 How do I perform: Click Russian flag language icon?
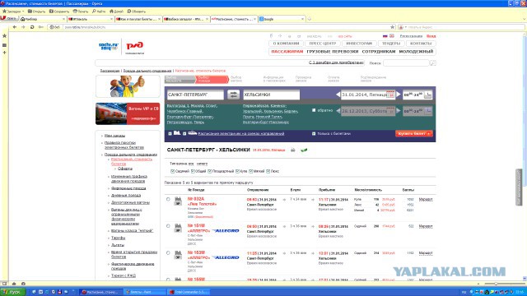pyautogui.click(x=385, y=36)
